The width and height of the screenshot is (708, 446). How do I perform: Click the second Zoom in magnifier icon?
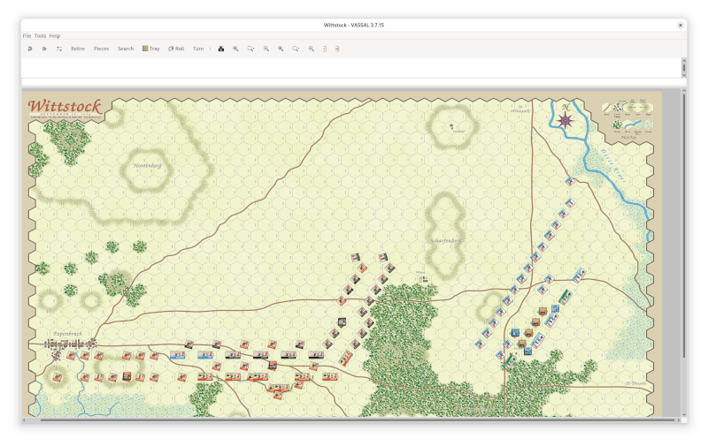click(281, 49)
